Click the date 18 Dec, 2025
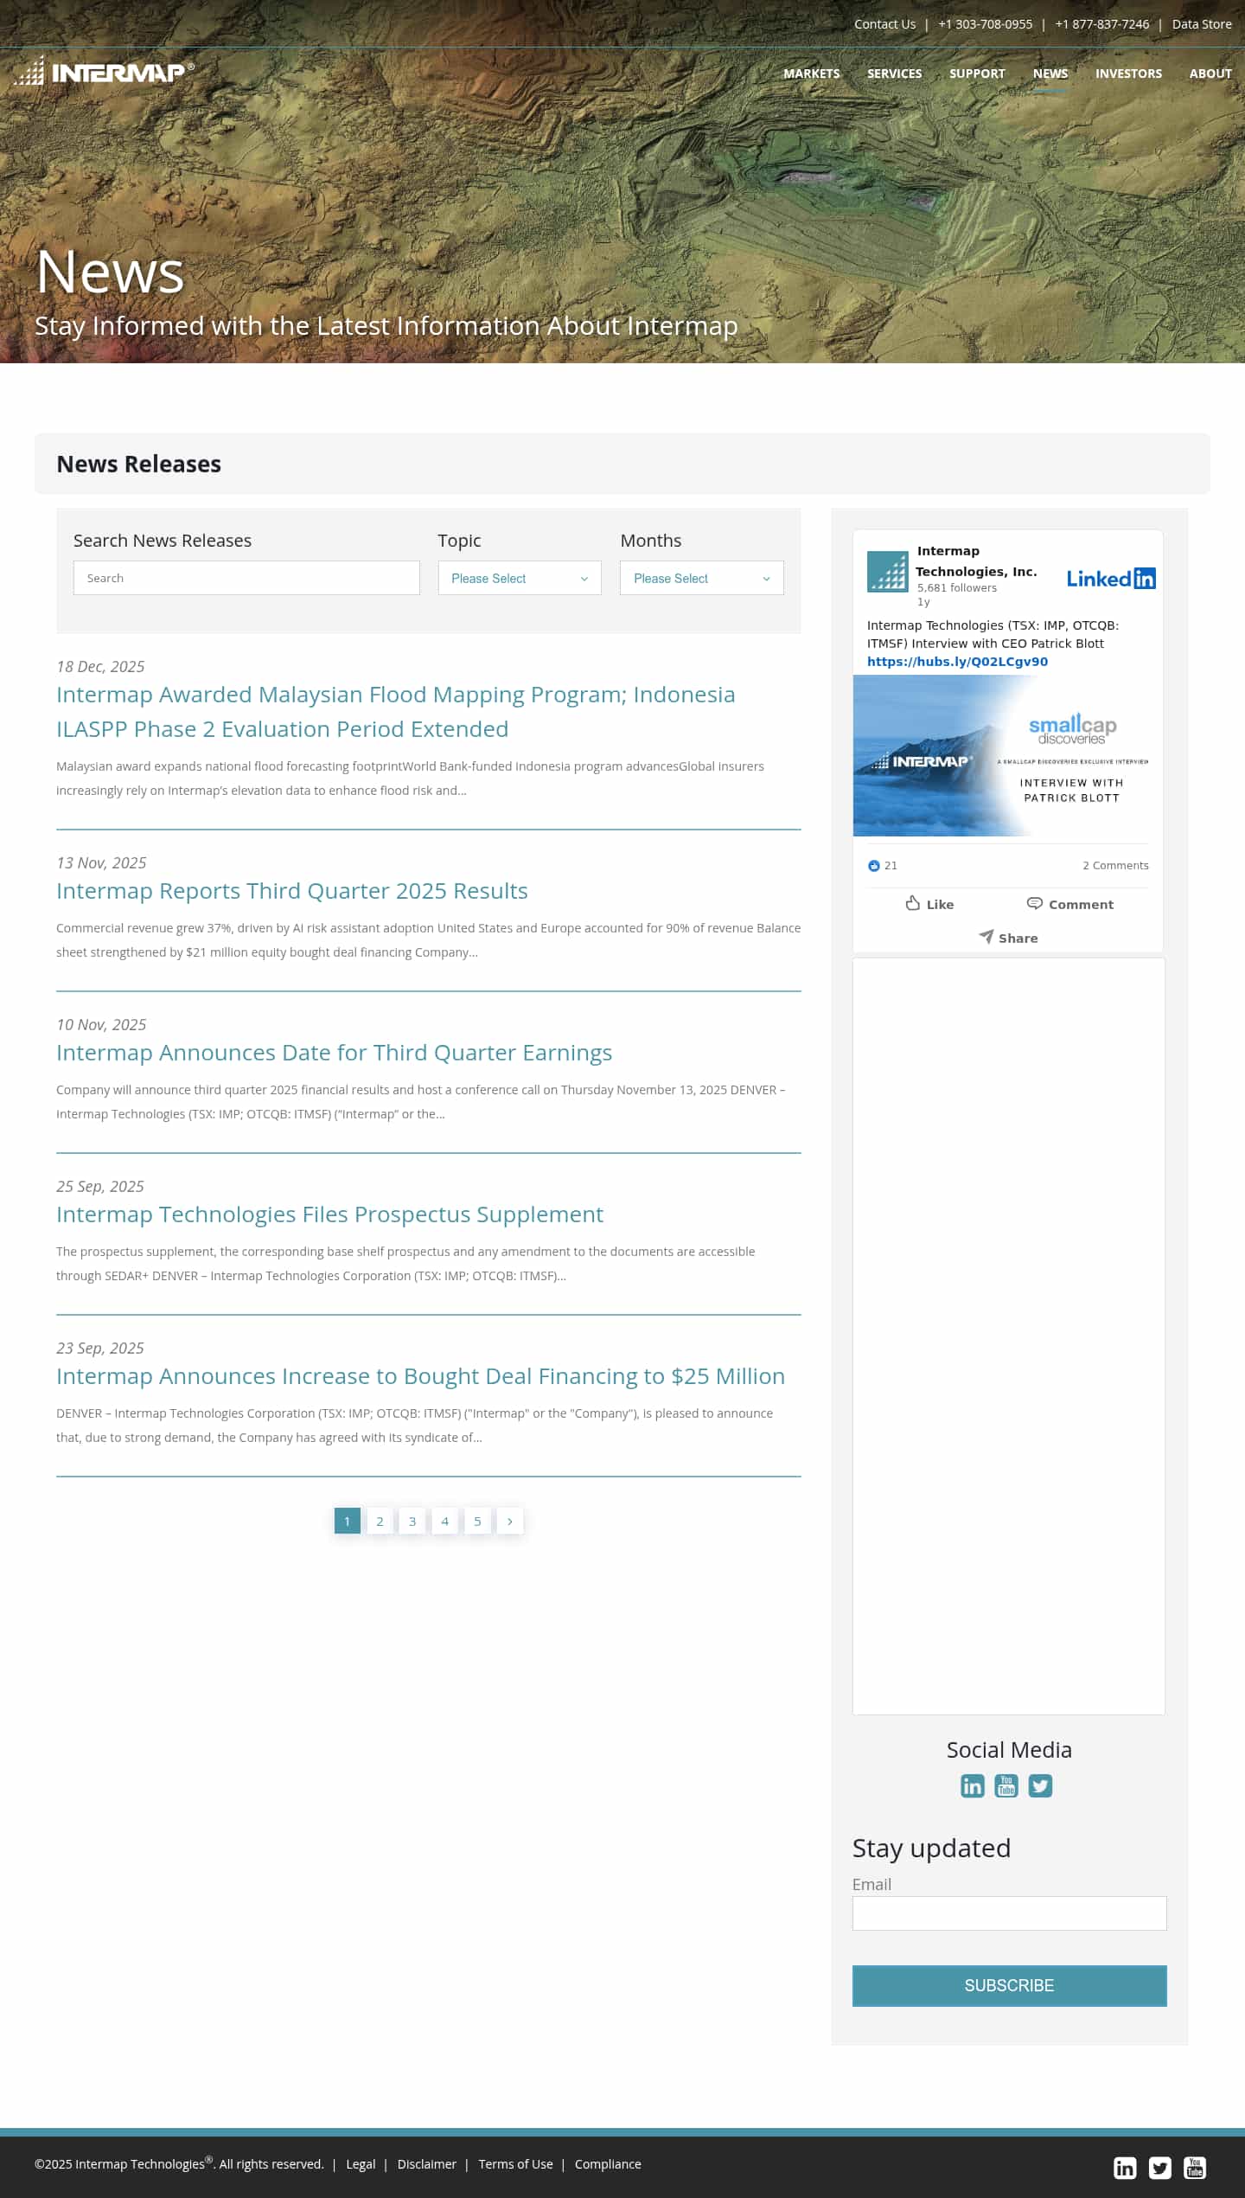The height and width of the screenshot is (2198, 1245). [x=100, y=667]
